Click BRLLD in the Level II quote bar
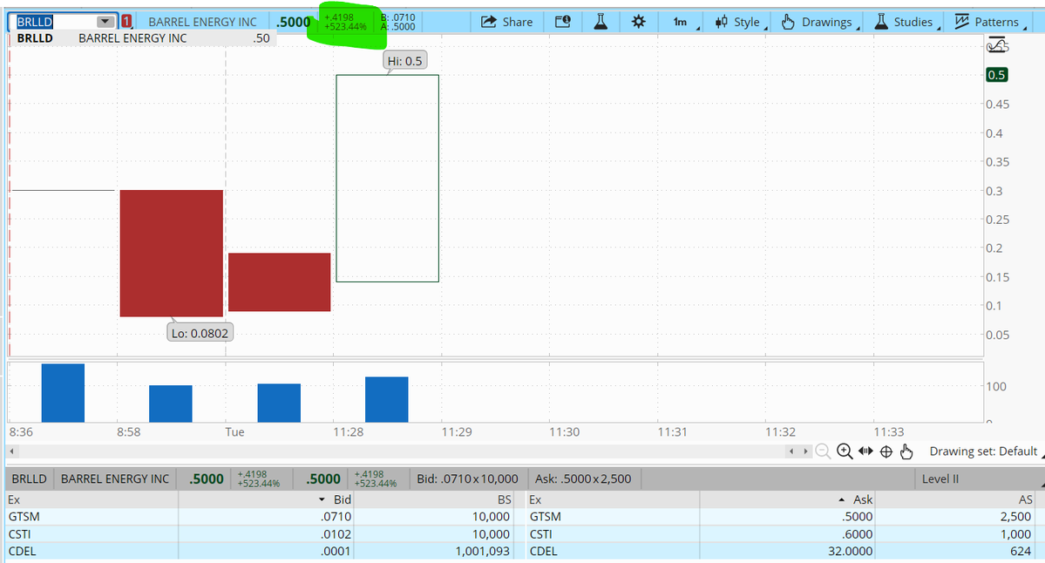Screen dimensions: 1045x563 30,478
